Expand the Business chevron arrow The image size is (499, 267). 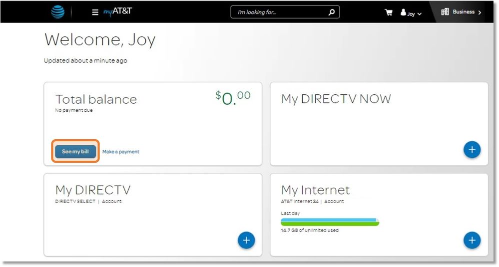[480, 12]
